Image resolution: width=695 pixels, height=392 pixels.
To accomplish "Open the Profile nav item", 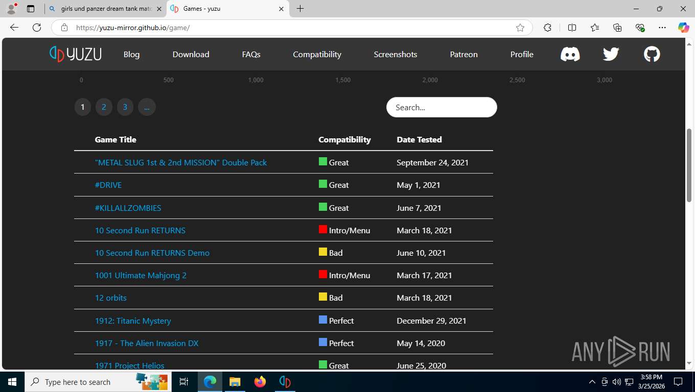I will click(522, 54).
